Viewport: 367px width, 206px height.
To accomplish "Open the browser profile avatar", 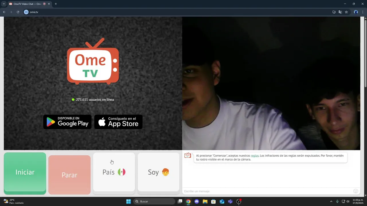I will coord(356,12).
